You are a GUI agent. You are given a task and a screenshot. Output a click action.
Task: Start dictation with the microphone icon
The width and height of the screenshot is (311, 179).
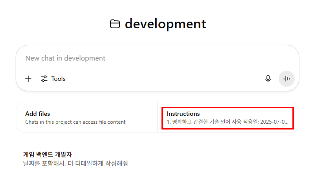point(268,79)
